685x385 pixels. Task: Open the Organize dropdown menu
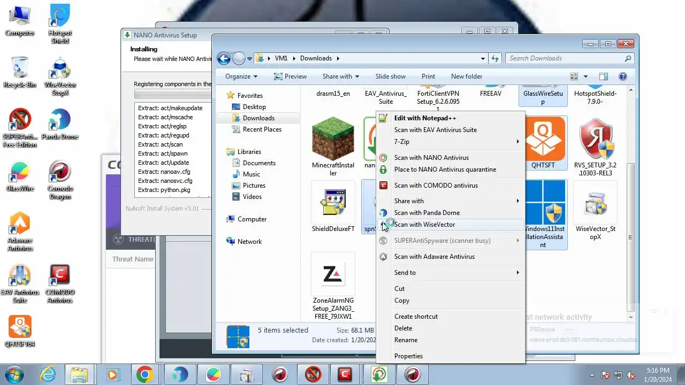coord(241,76)
